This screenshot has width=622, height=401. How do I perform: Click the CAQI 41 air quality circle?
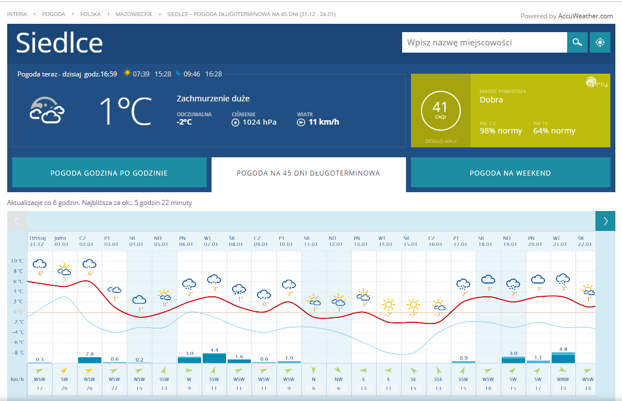[440, 110]
